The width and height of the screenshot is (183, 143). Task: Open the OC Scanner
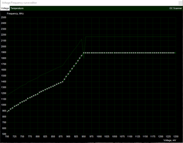click(175, 8)
